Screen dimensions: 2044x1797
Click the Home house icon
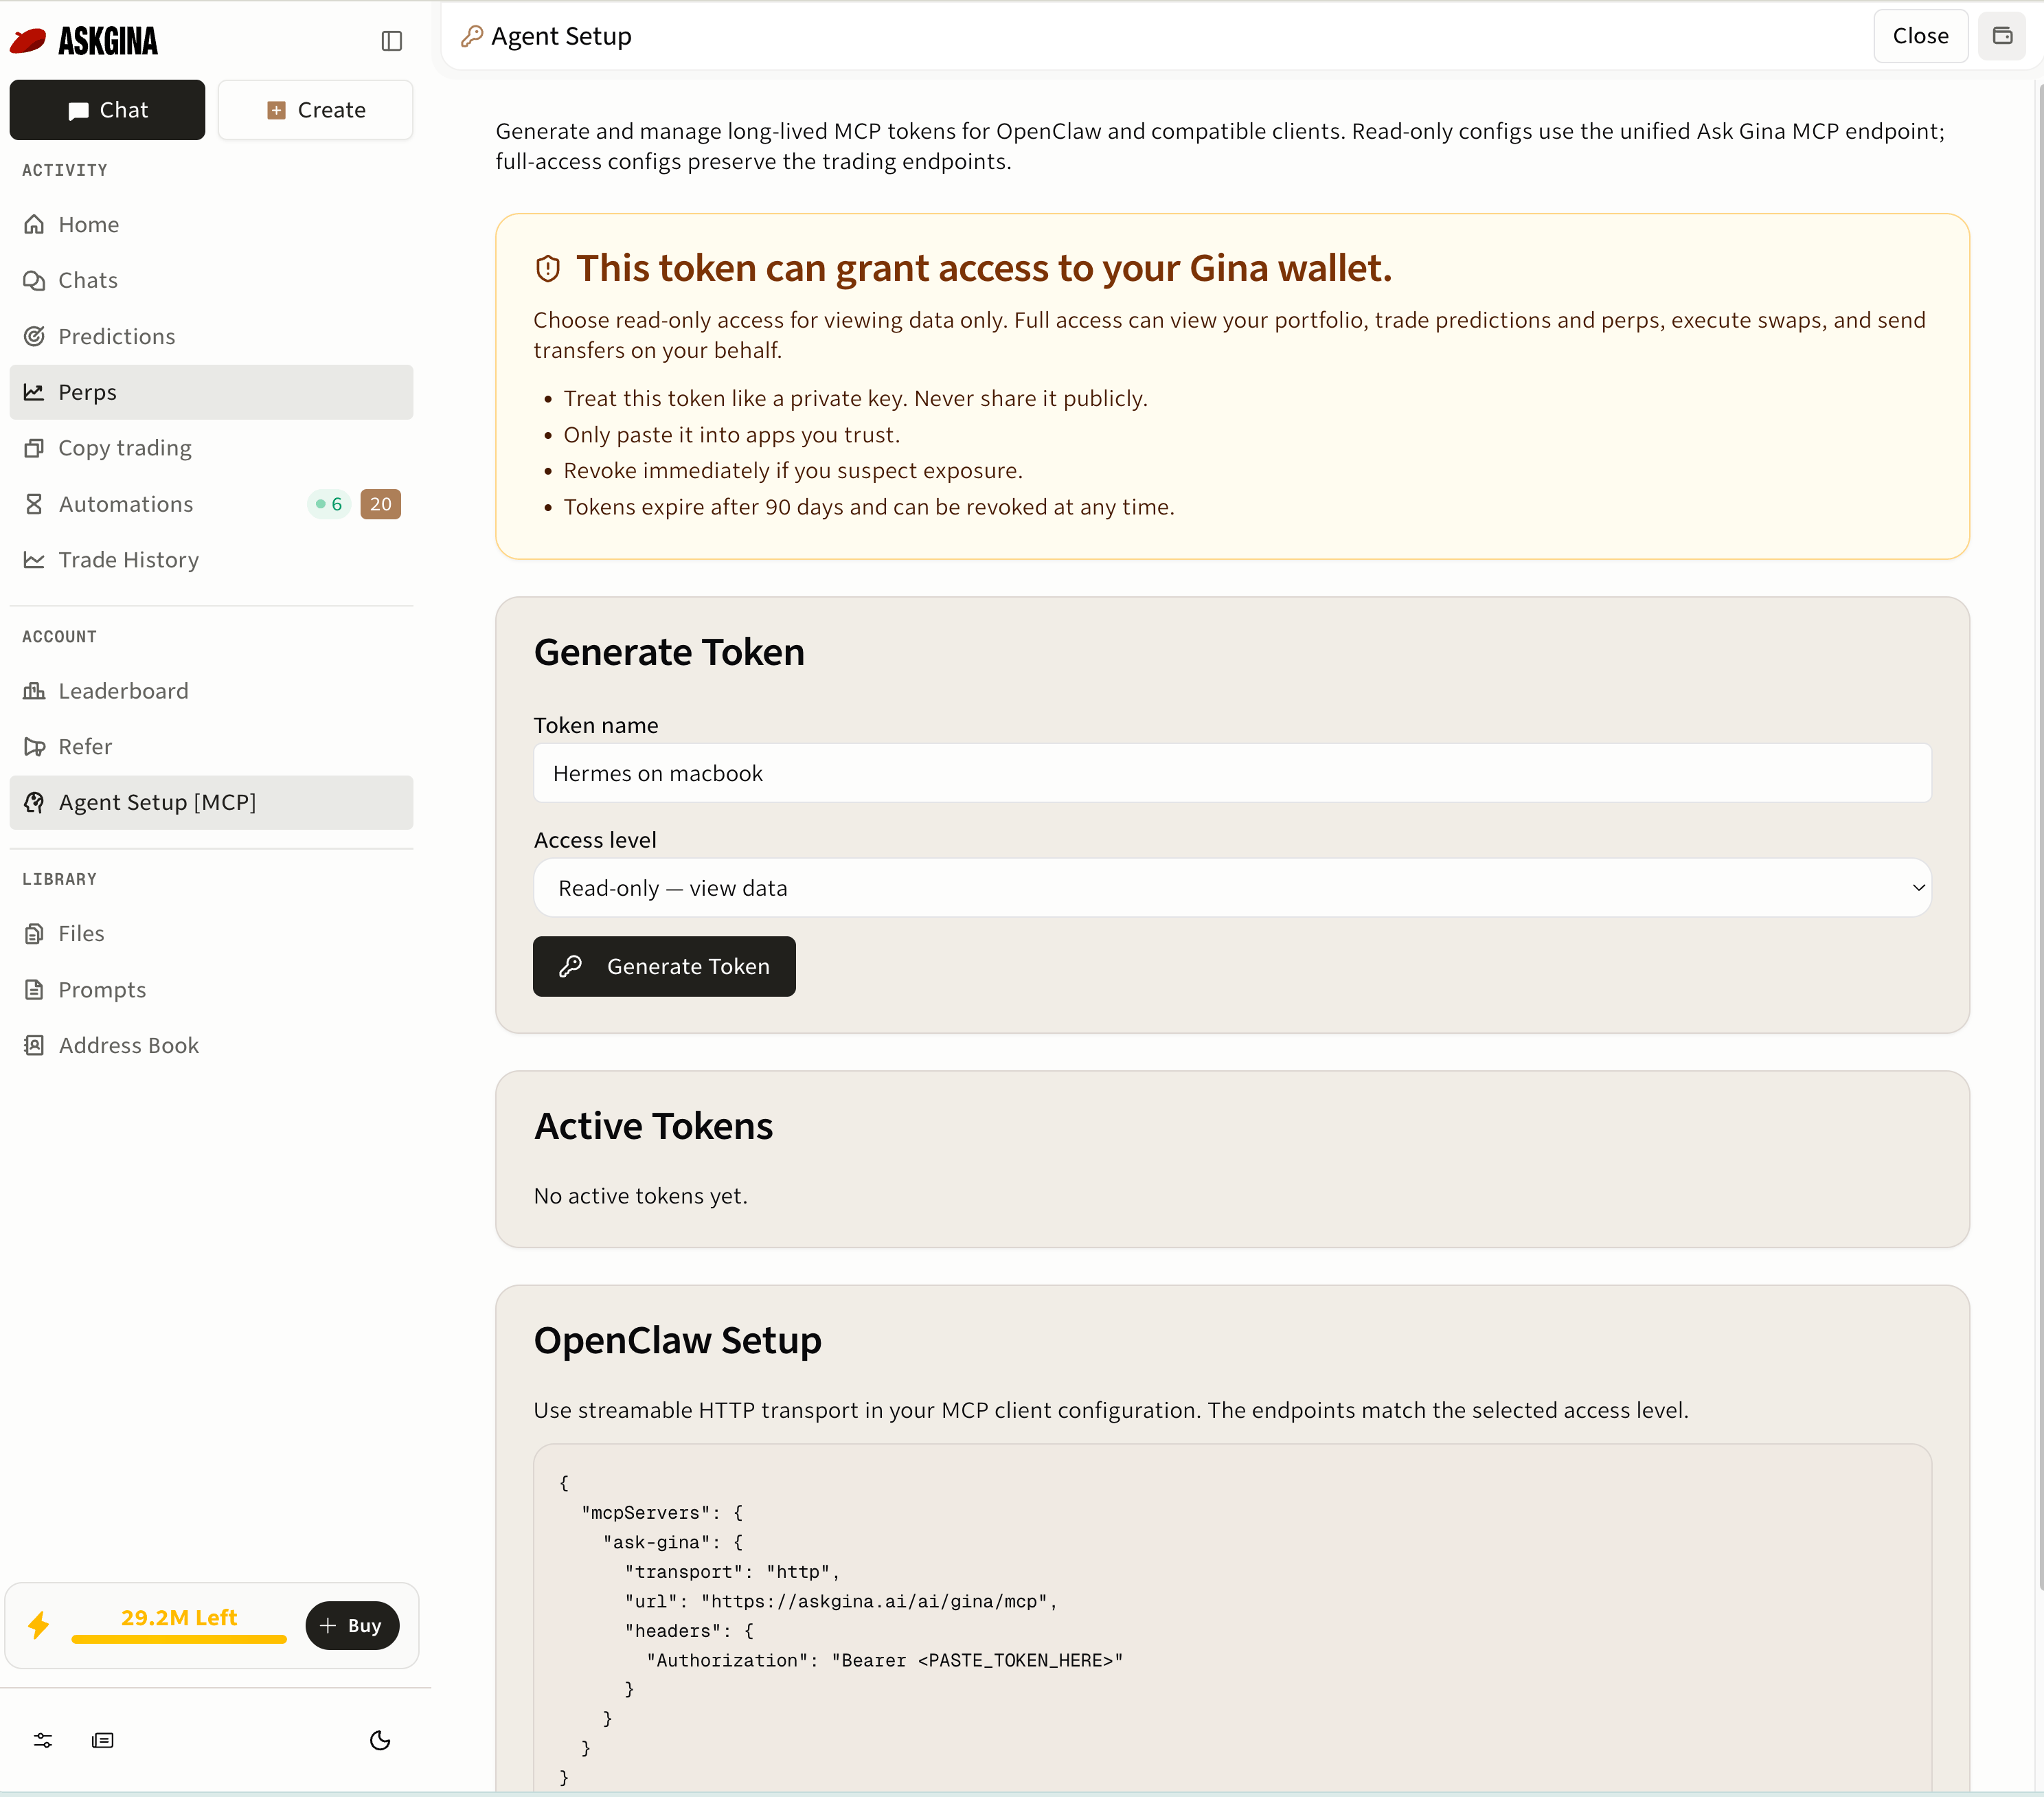coord(34,224)
